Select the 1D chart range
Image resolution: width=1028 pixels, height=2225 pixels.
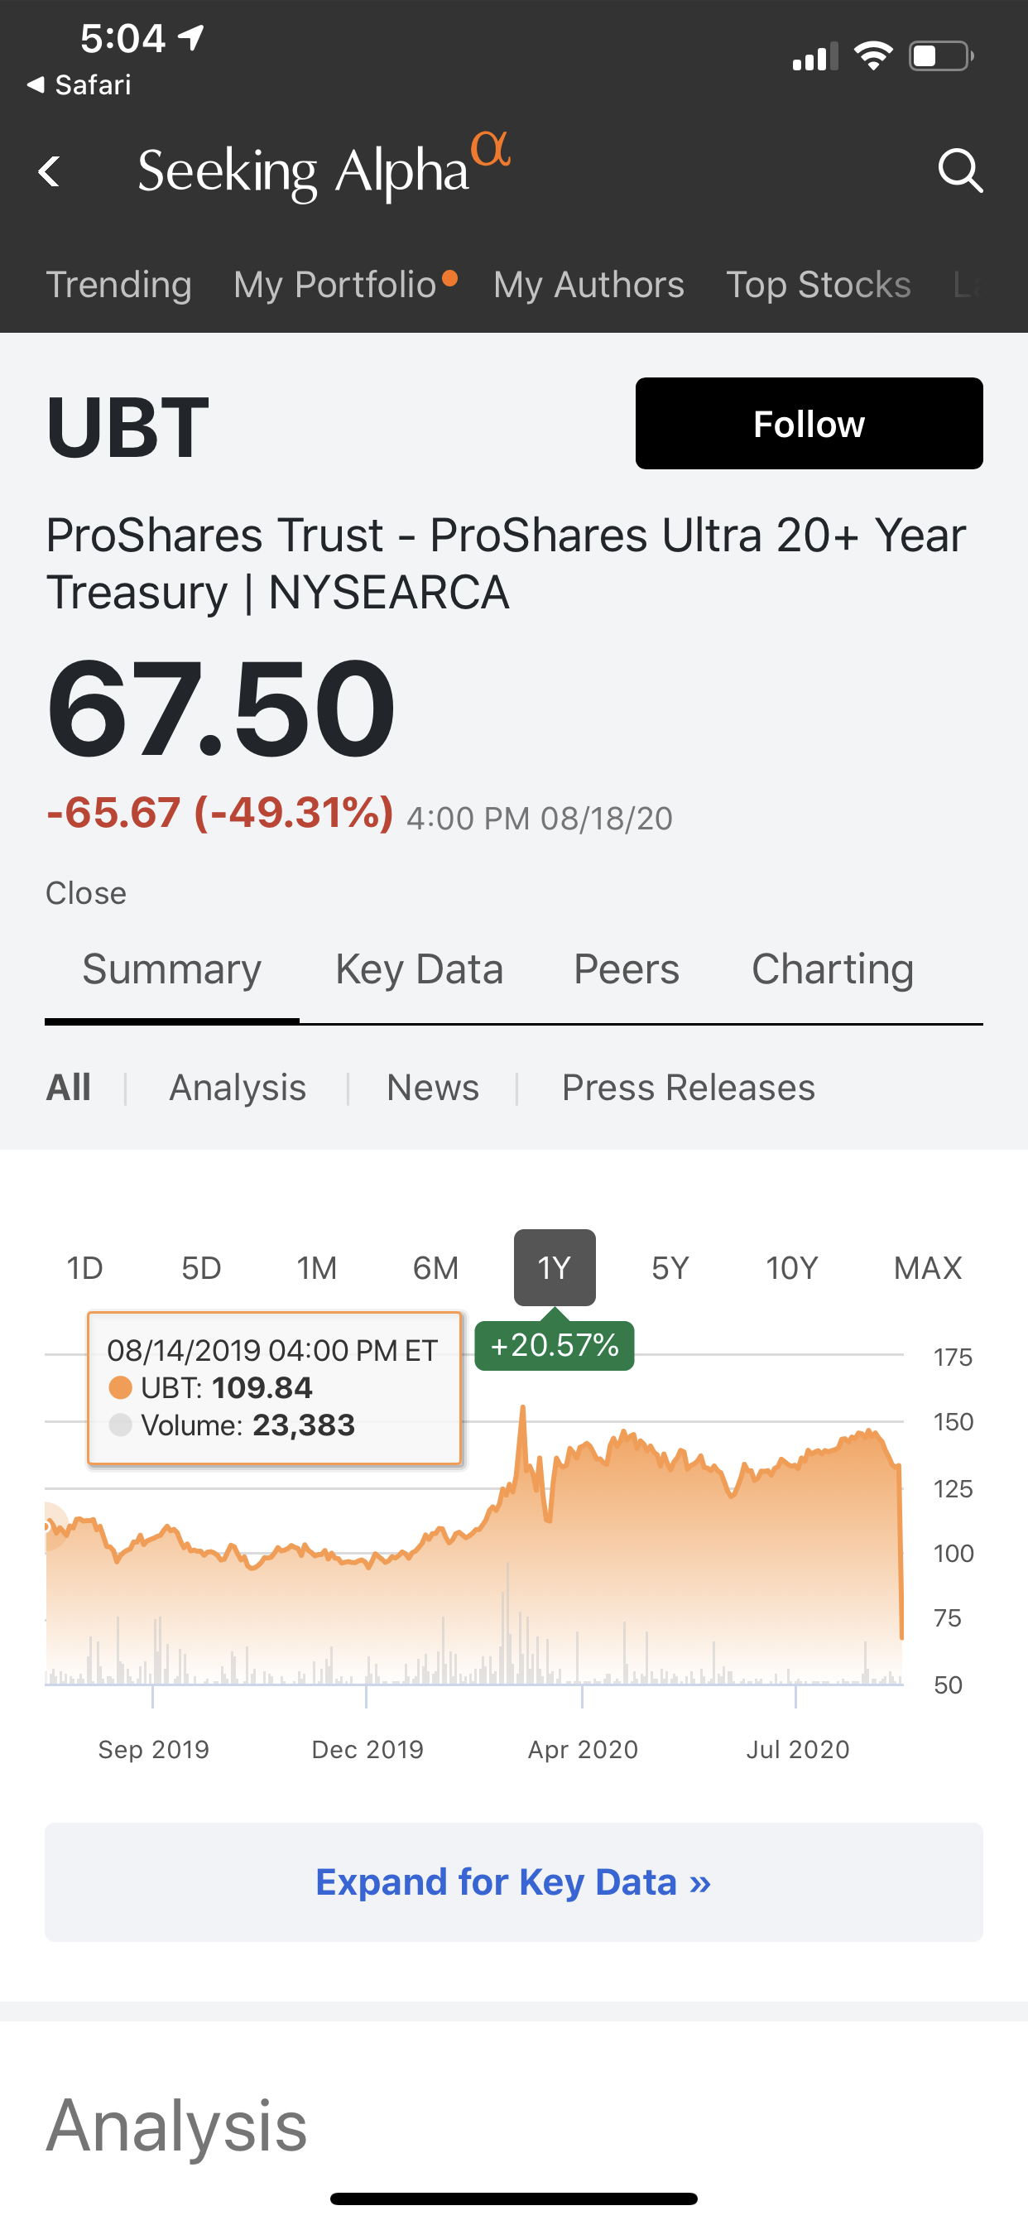(84, 1267)
